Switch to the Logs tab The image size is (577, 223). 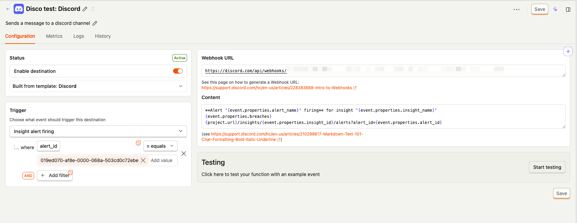pyautogui.click(x=79, y=36)
